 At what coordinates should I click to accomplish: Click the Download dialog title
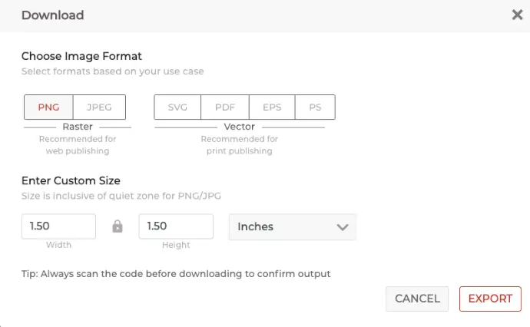[53, 15]
